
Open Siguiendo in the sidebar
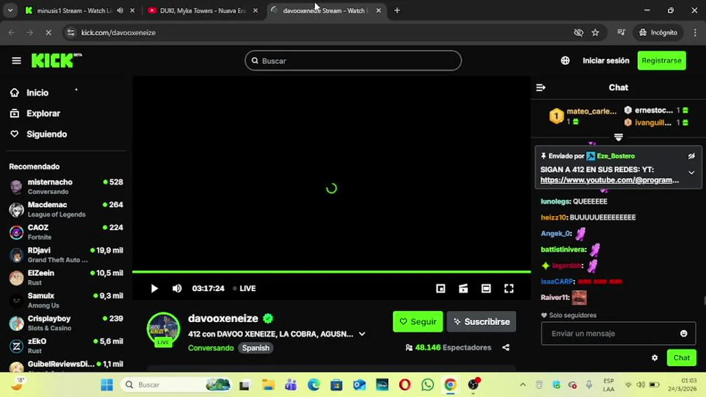click(x=46, y=134)
